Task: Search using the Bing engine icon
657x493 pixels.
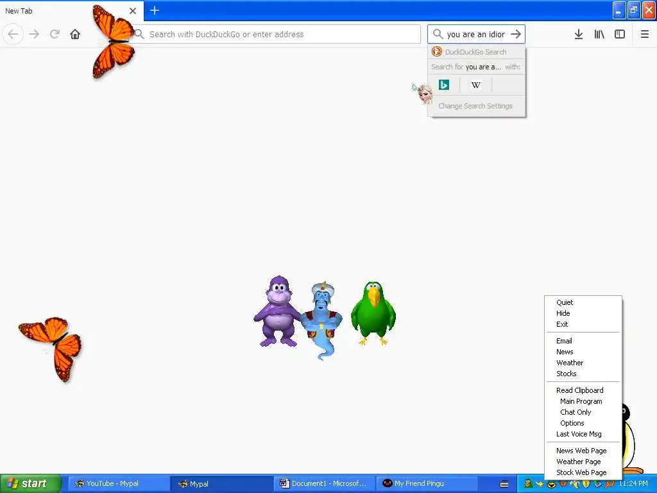Action: point(444,85)
